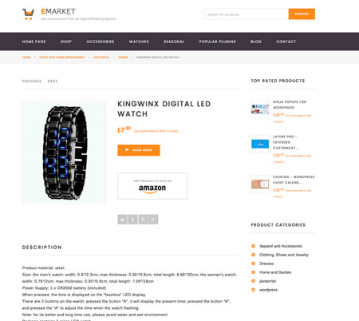Go to the Previous product link

32,81
